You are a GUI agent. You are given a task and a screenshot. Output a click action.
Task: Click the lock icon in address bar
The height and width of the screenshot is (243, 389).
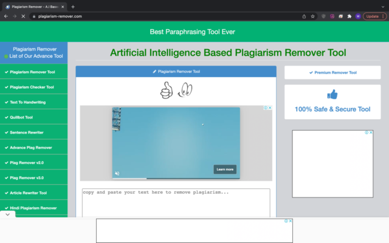(x=34, y=16)
